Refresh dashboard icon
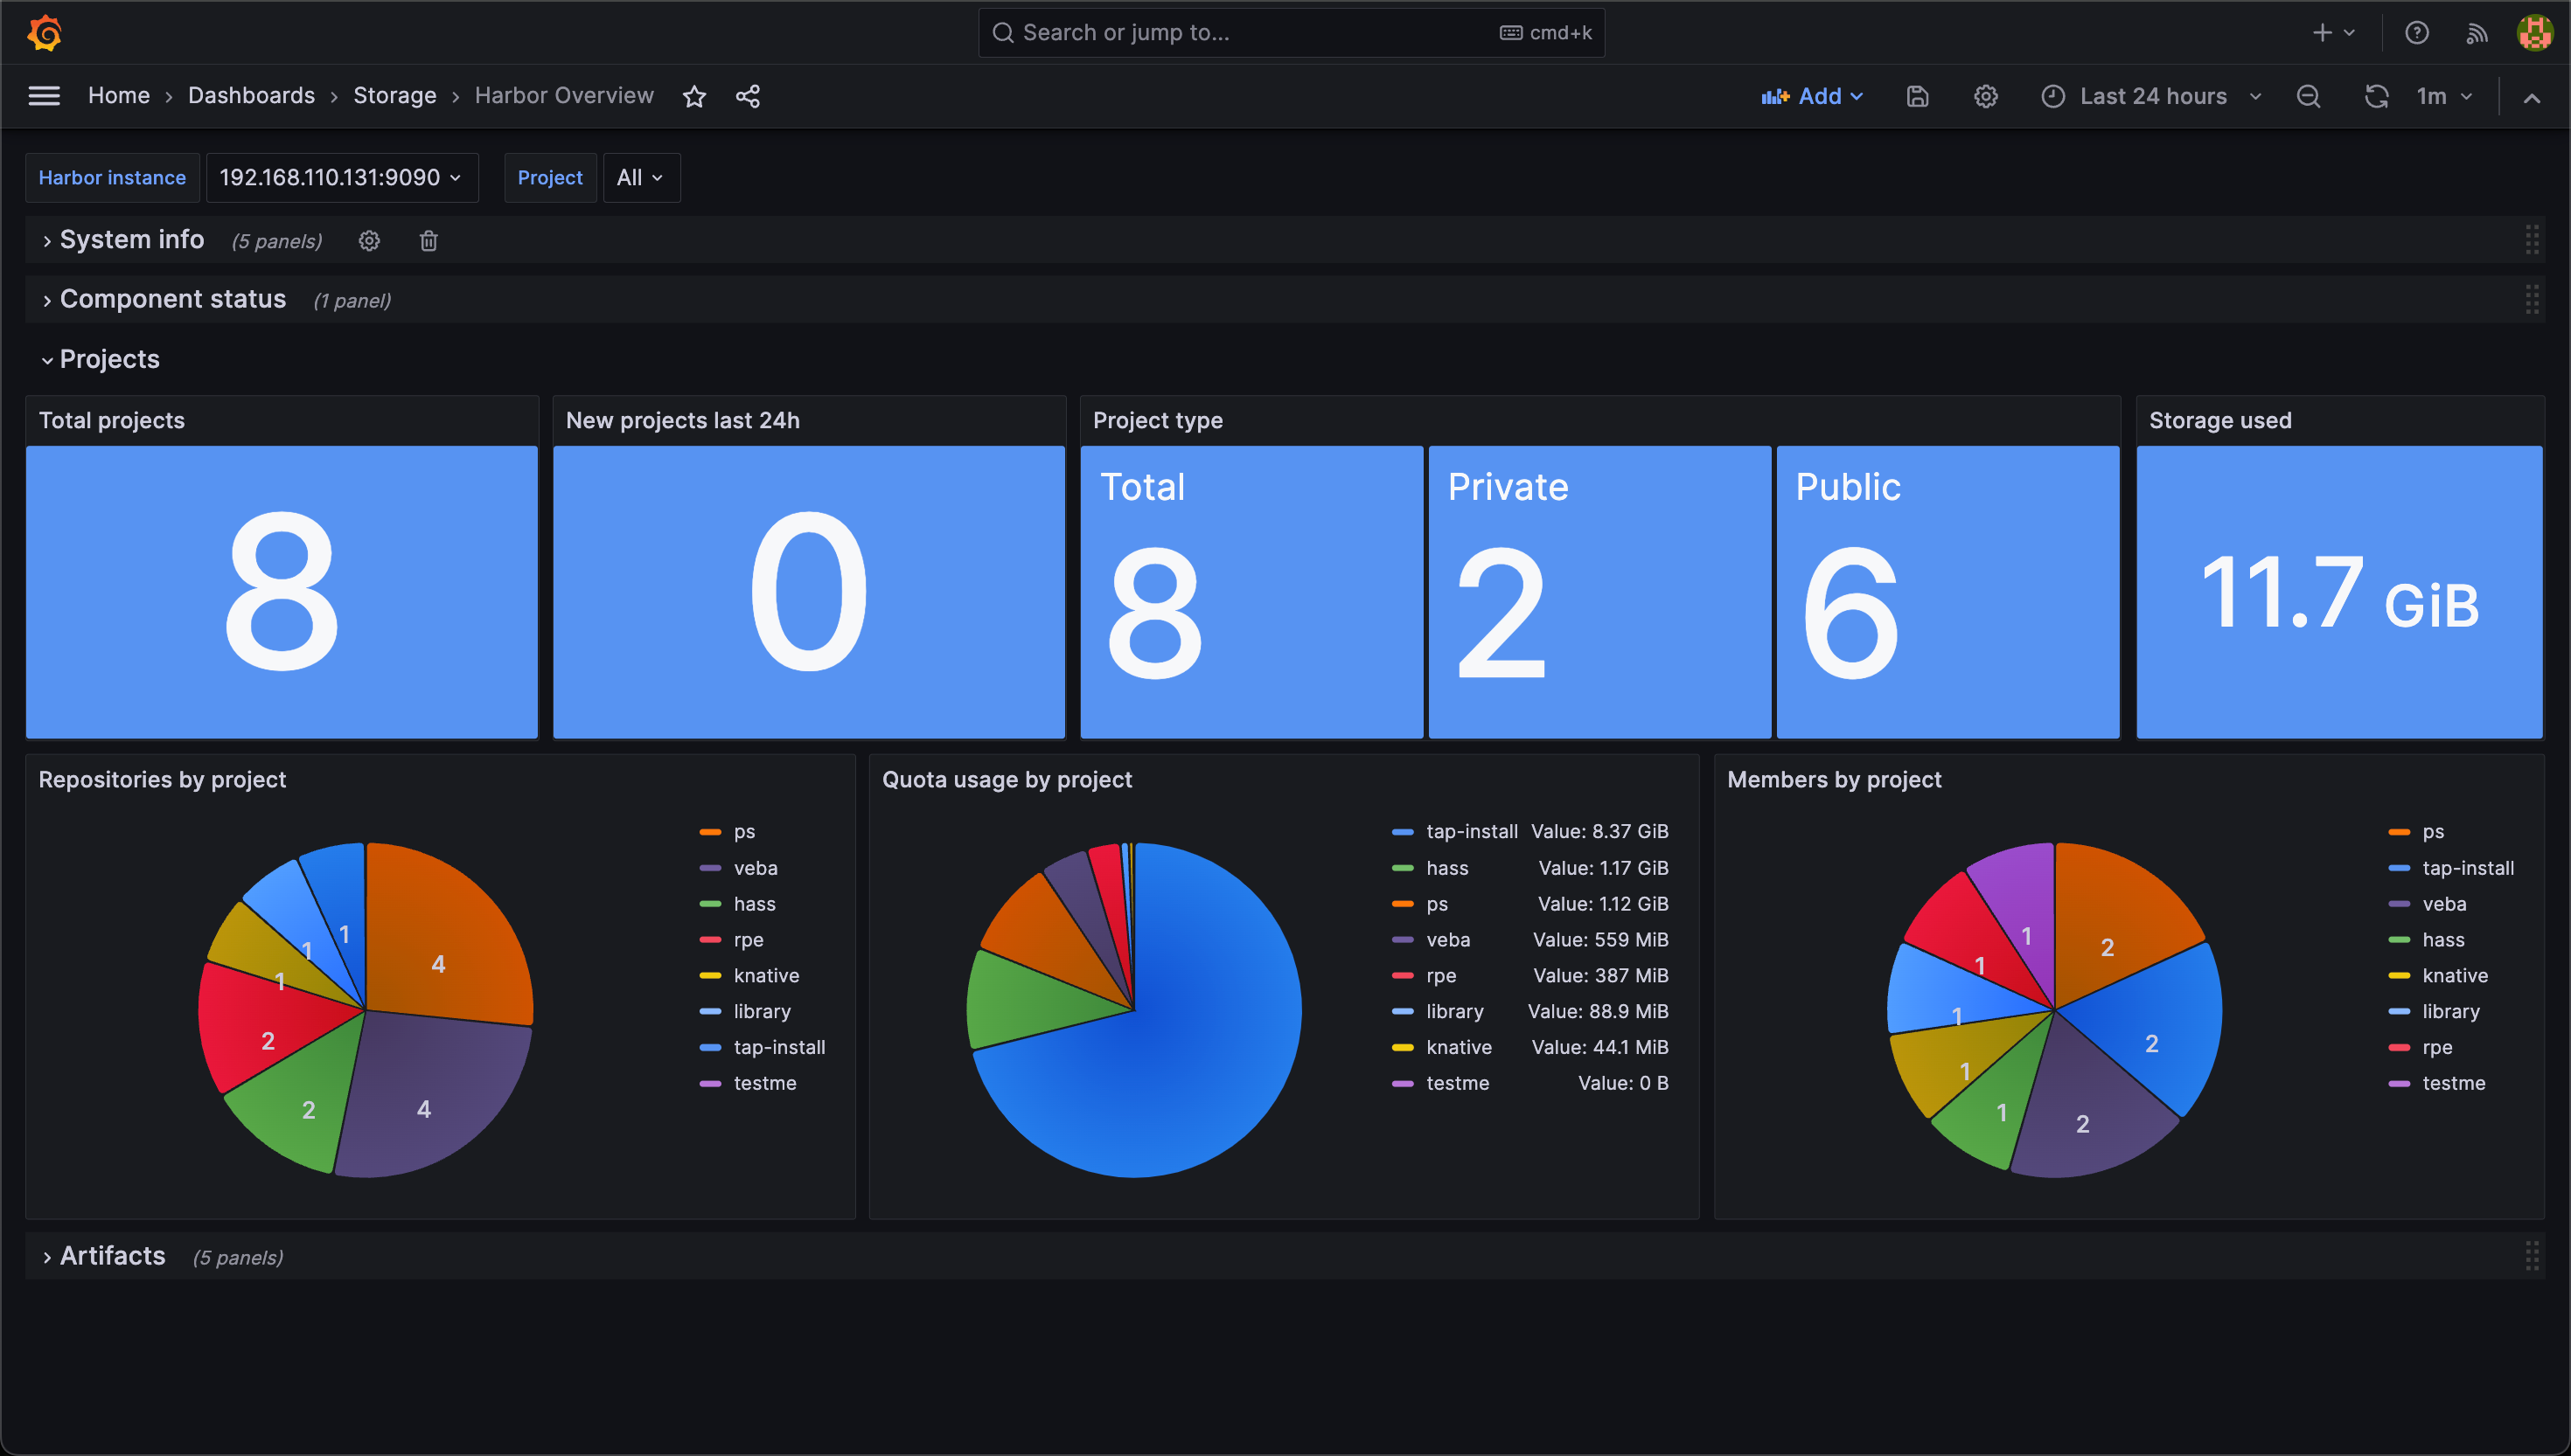Image resolution: width=2571 pixels, height=1456 pixels. click(x=2377, y=97)
